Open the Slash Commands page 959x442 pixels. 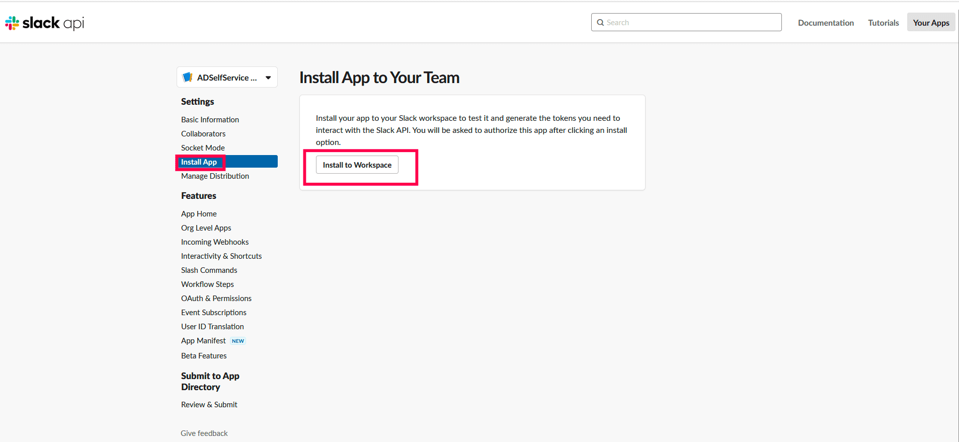(x=209, y=270)
